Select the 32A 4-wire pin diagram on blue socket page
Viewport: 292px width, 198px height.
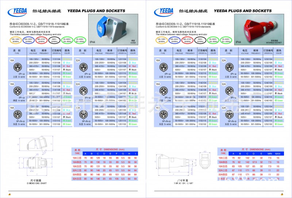(x=84, y=91)
